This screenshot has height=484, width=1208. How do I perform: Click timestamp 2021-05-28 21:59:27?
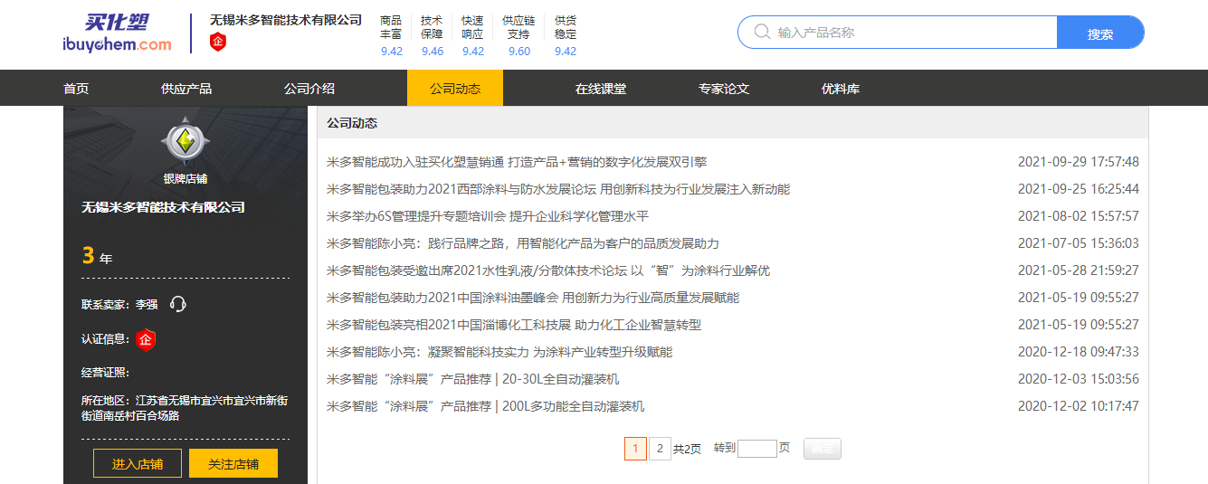(x=1079, y=270)
